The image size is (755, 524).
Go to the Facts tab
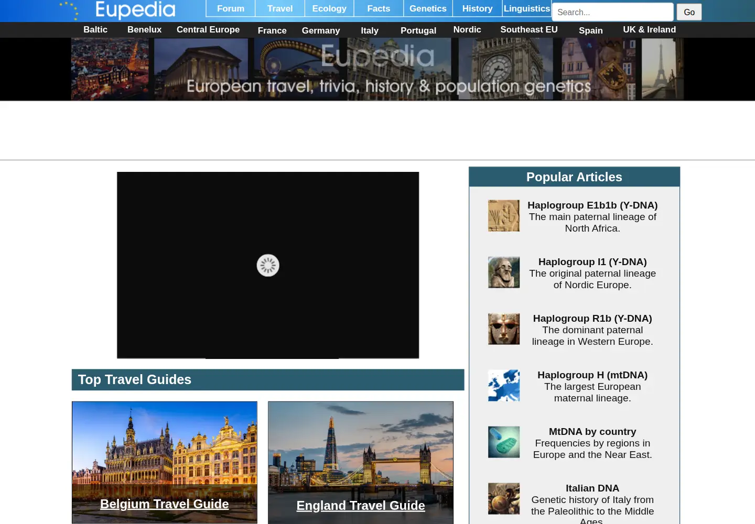click(x=379, y=8)
